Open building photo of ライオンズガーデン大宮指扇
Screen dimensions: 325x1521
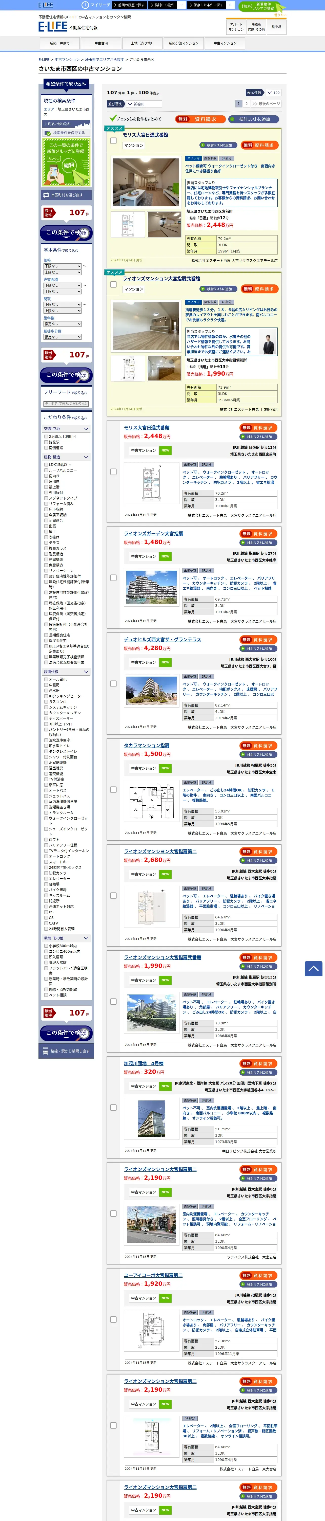point(152,588)
